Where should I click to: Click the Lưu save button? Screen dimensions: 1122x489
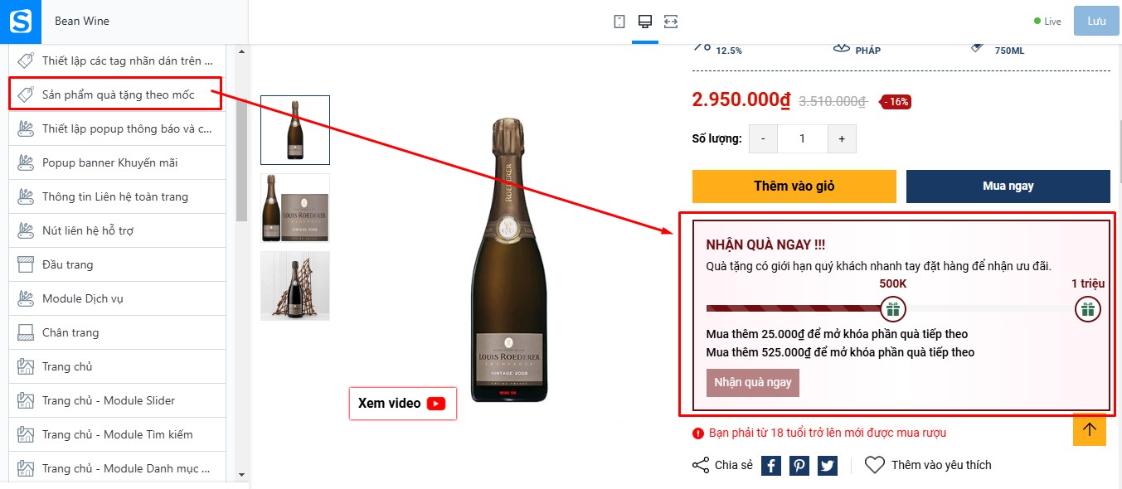pyautogui.click(x=1096, y=21)
